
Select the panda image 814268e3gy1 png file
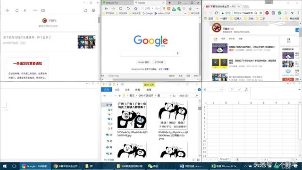click(x=173, y=120)
